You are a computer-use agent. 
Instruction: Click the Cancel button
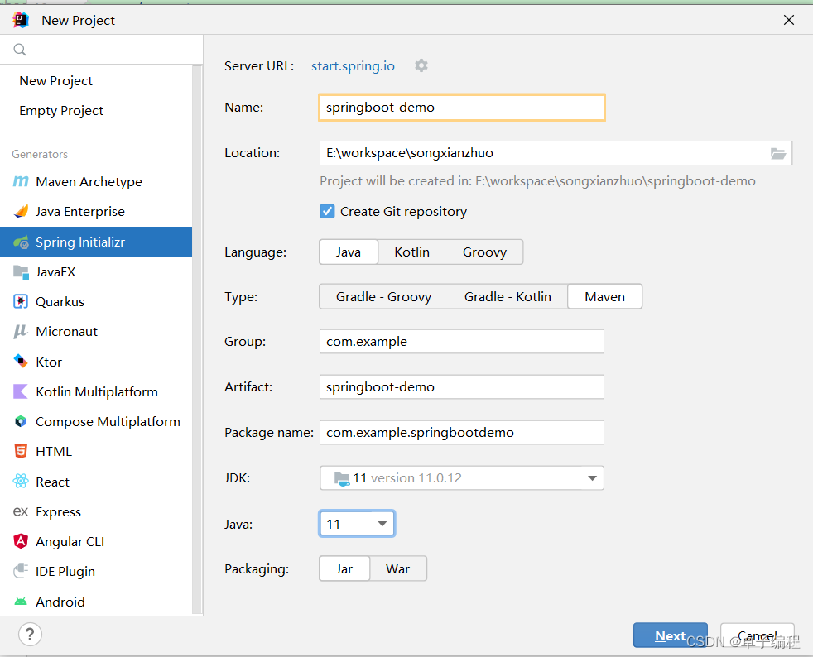[x=757, y=635]
